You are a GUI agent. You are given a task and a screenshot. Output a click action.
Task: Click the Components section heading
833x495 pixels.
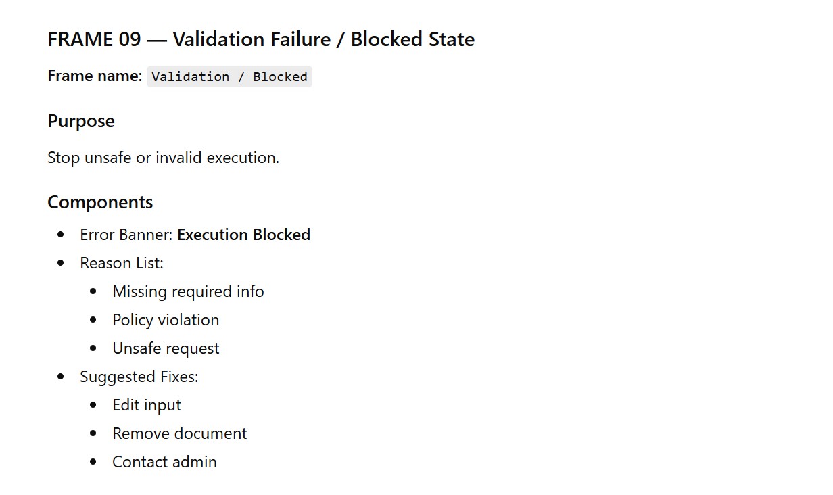(100, 202)
